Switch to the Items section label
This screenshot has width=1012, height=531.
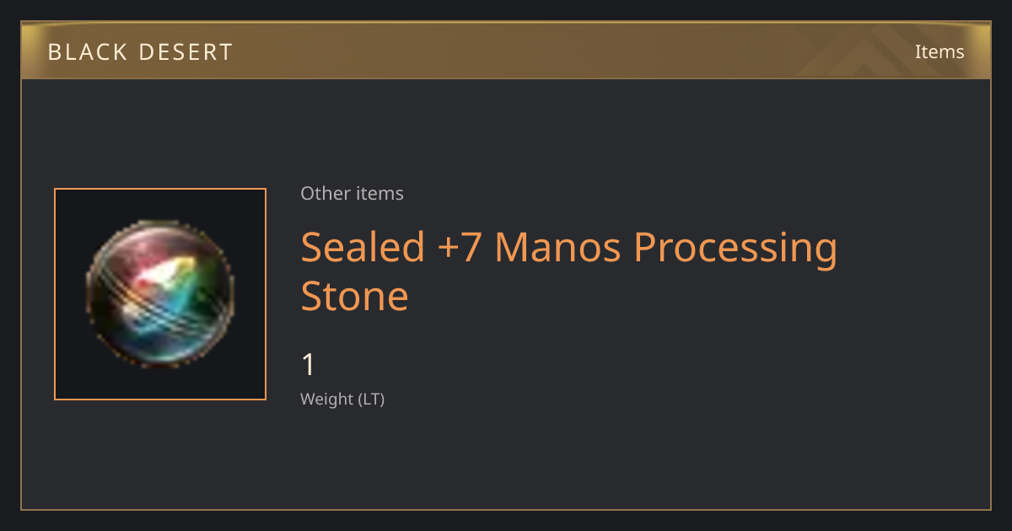click(939, 51)
